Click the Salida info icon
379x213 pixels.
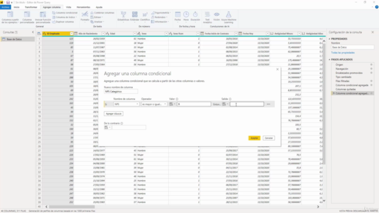[x=230, y=99]
